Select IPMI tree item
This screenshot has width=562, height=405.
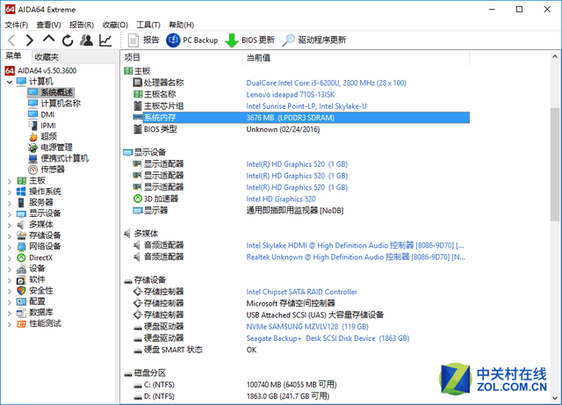coord(48,126)
